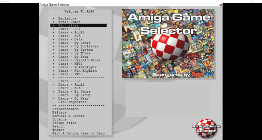This screenshot has width=262, height=140.
Task: Open the Themes entry
Action: pyautogui.click(x=58, y=130)
